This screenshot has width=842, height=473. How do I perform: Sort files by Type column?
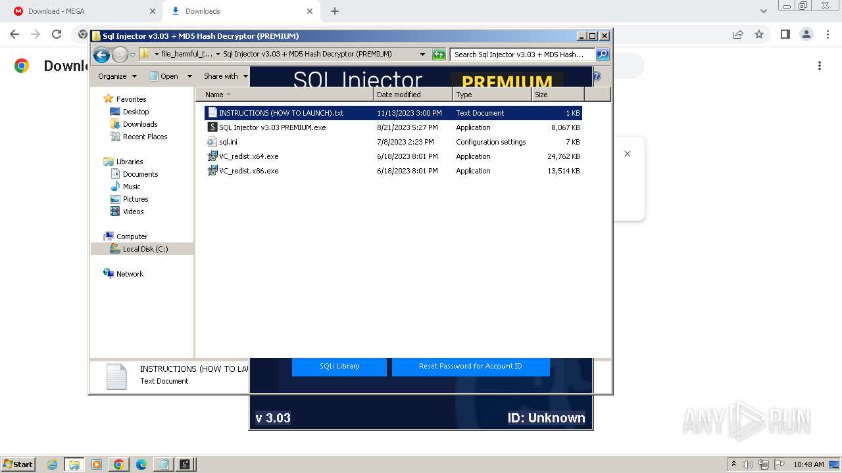(x=492, y=95)
